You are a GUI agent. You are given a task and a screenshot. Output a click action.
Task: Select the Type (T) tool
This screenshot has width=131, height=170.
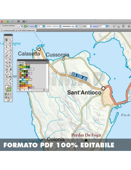coord(10,46)
